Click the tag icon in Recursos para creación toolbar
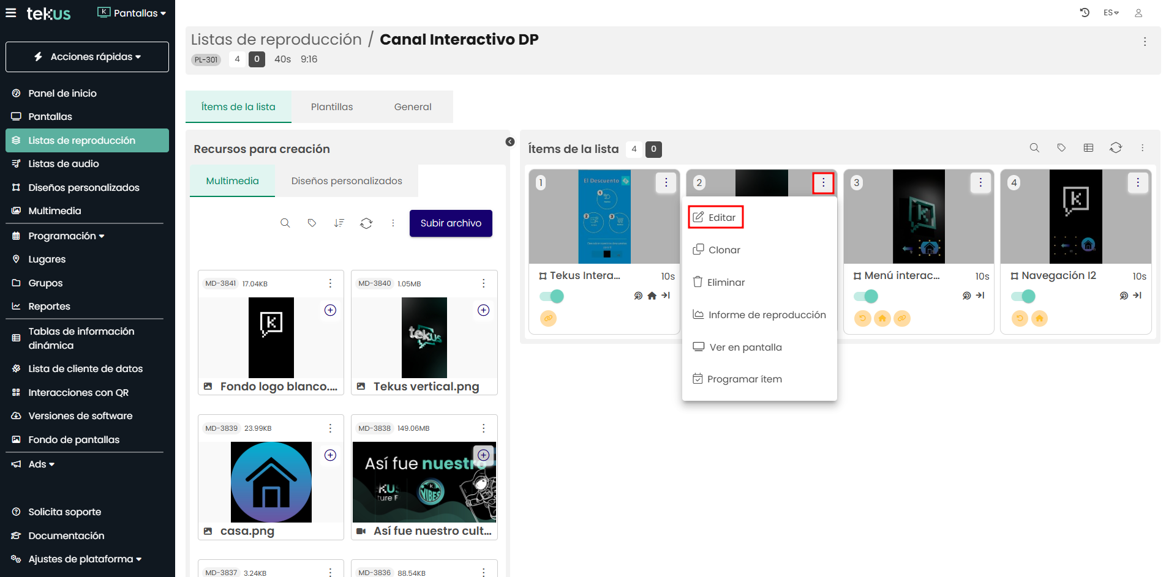Screen dimensions: 1166x577 pyautogui.click(x=312, y=223)
